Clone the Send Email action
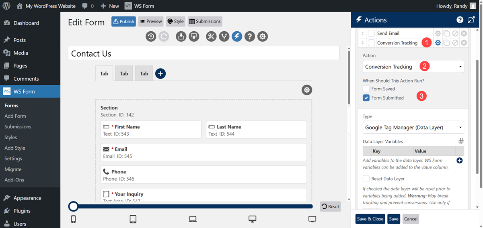The image size is (483, 228). [446, 33]
